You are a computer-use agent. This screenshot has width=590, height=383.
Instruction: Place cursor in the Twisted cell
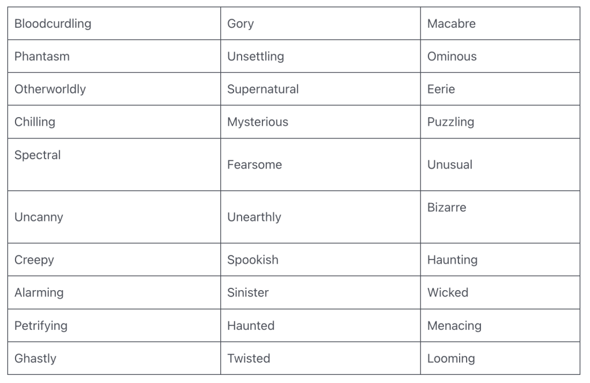tap(249, 359)
